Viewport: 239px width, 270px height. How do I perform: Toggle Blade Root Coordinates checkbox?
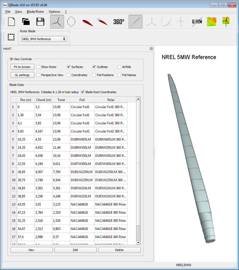pos(83,92)
